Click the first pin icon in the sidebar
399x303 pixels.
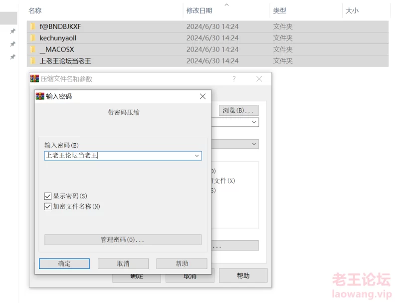12,31
